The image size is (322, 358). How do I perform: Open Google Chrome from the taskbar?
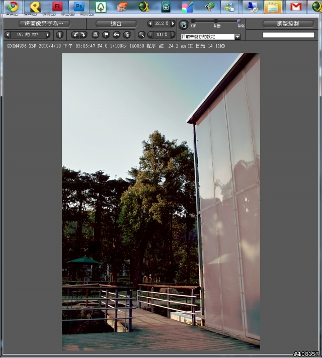click(x=13, y=7)
